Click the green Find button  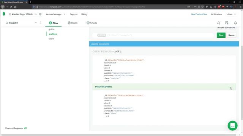pyautogui.click(x=221, y=35)
